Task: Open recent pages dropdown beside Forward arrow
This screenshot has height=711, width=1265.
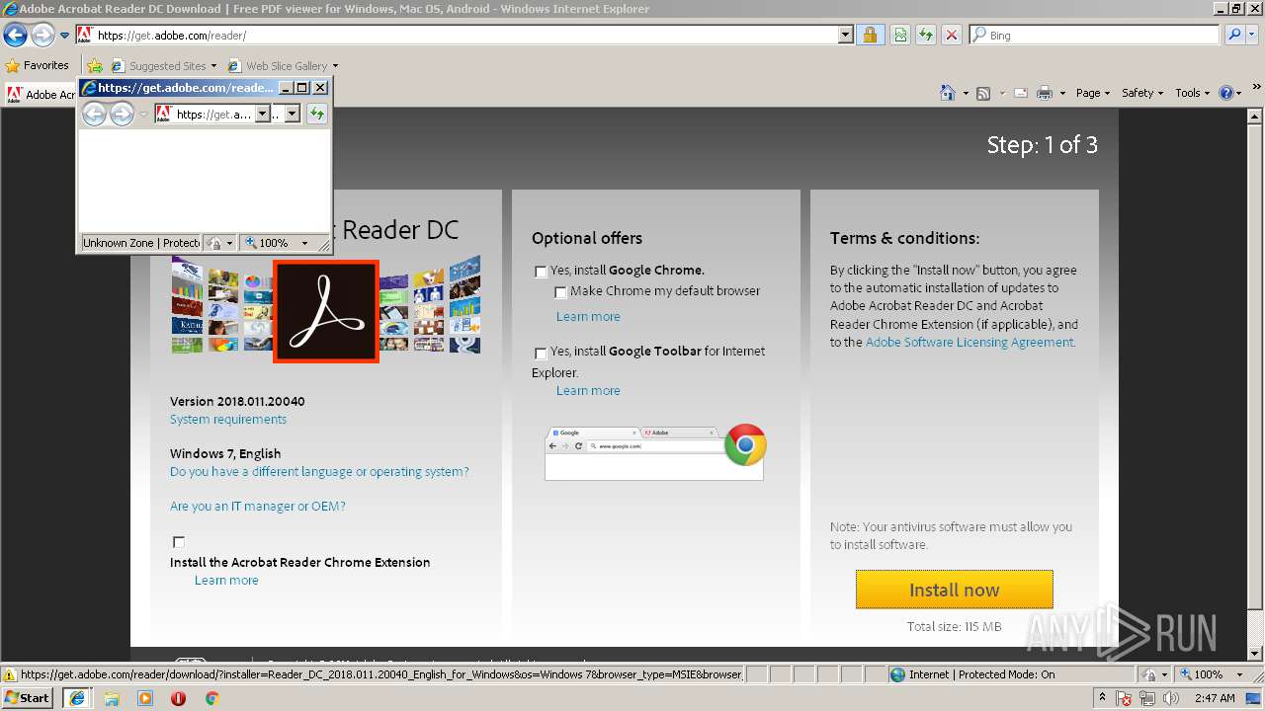Action: [64, 36]
